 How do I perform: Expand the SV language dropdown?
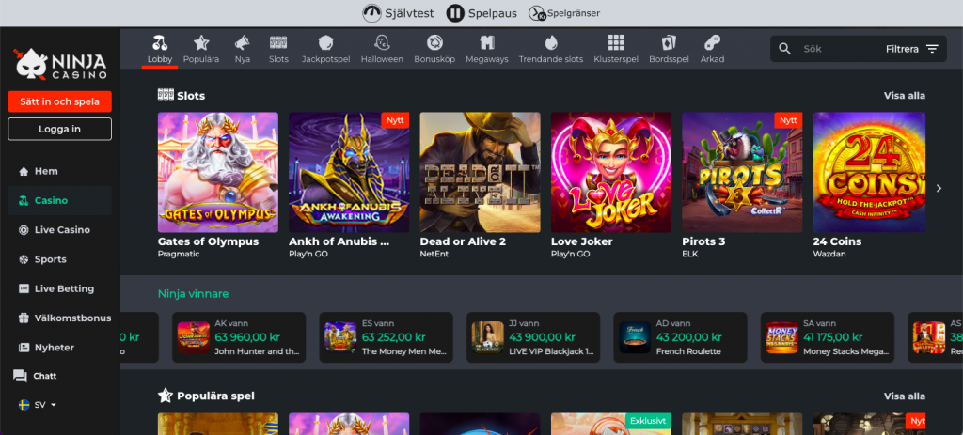point(38,405)
